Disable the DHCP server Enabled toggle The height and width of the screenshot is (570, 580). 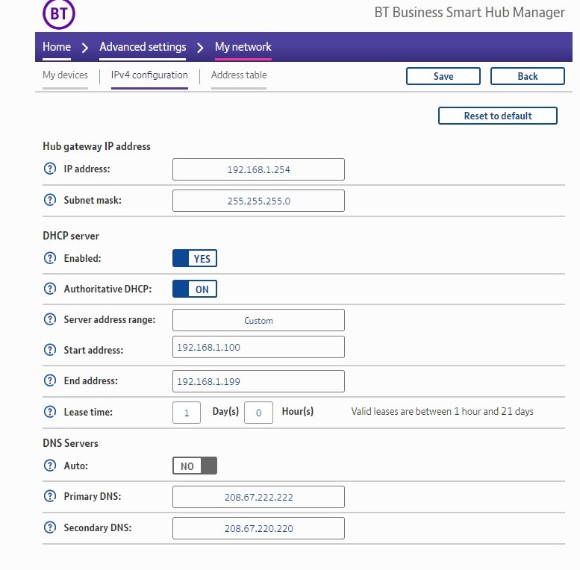[x=195, y=259]
